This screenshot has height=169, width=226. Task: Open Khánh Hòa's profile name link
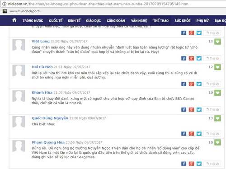pyautogui.click(x=42, y=92)
